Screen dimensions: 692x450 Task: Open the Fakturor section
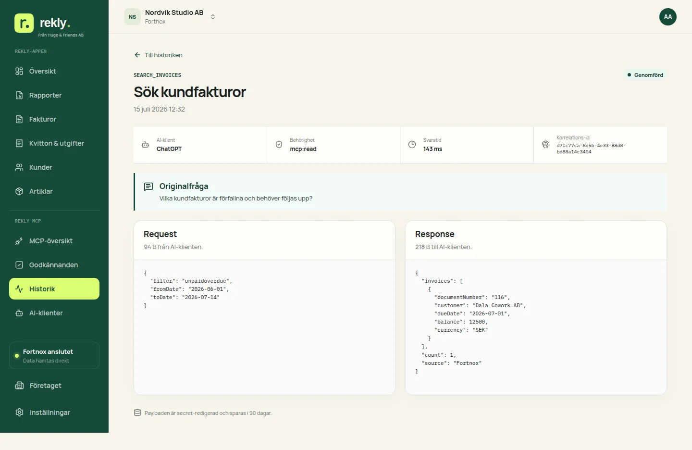54,119
